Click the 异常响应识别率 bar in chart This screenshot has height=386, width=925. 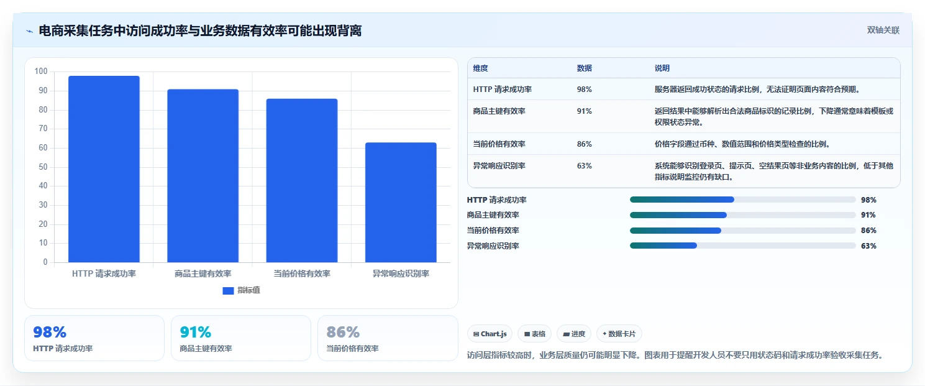[401, 203]
